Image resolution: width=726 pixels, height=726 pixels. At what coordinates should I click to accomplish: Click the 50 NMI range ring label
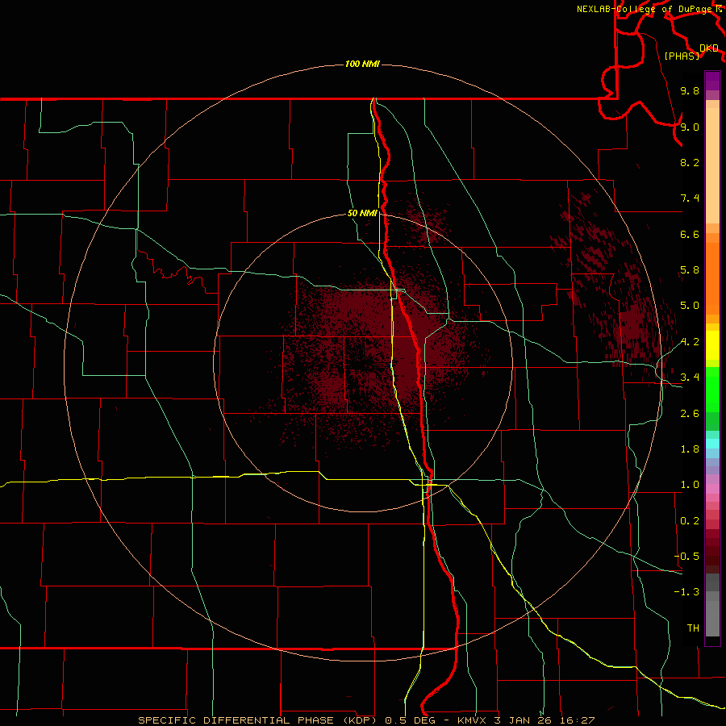click(x=362, y=214)
